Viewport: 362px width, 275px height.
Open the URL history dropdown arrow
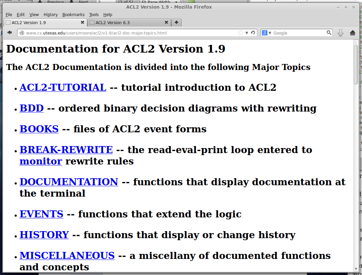click(247, 33)
